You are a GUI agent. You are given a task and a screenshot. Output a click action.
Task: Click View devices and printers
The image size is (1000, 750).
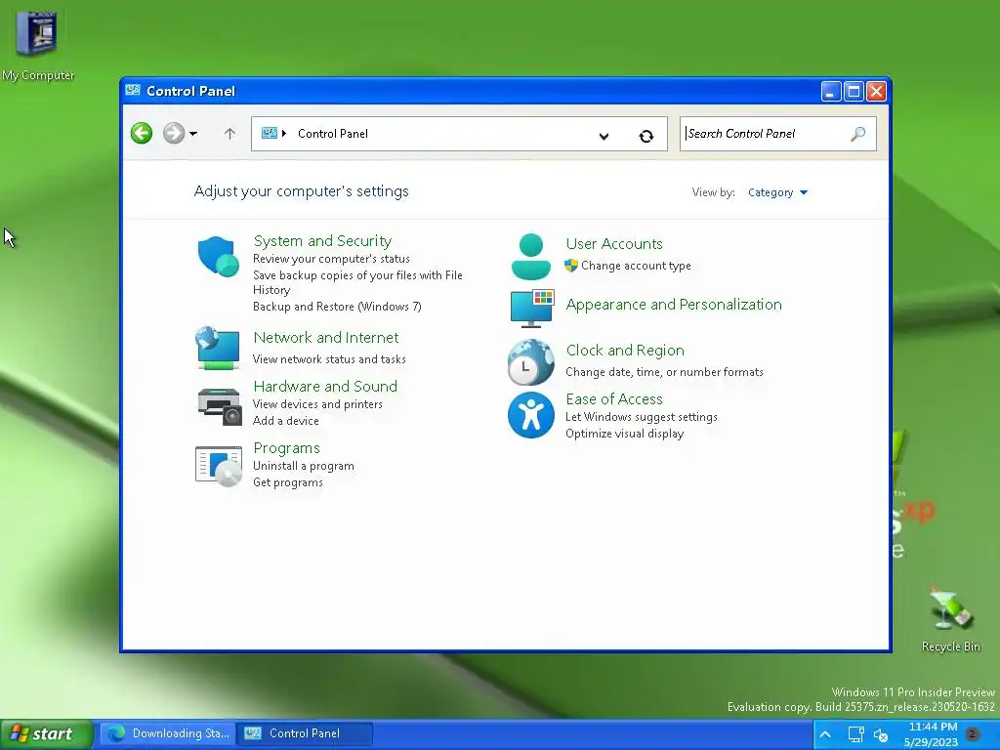[317, 404]
